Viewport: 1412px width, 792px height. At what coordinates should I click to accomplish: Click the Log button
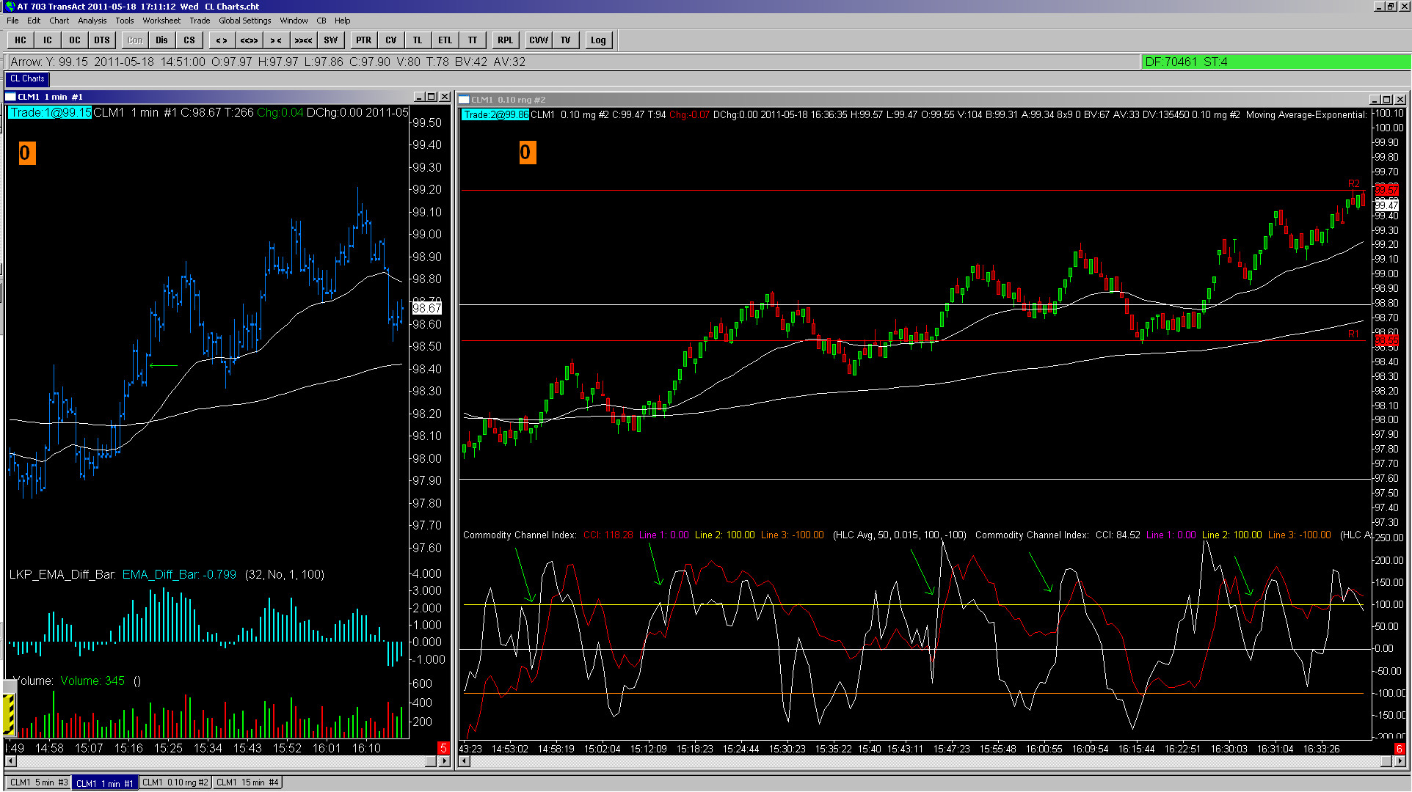(x=598, y=40)
